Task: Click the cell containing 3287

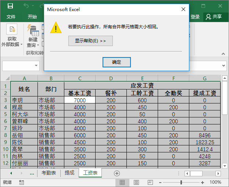Action: 205,163
